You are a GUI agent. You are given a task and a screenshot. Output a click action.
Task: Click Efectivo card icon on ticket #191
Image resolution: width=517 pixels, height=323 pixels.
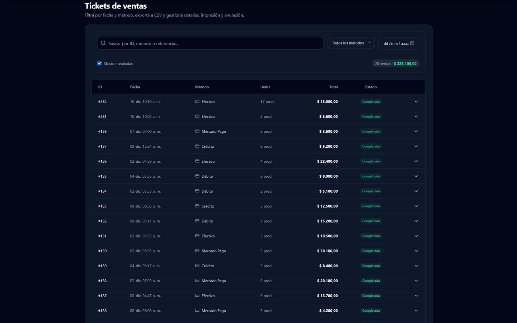pos(197,236)
